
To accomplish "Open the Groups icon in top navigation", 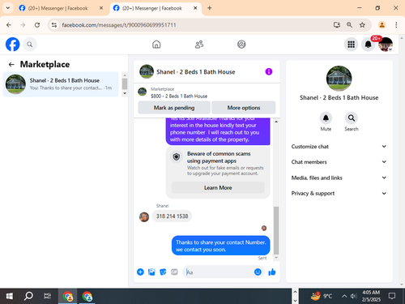I will (241, 45).
